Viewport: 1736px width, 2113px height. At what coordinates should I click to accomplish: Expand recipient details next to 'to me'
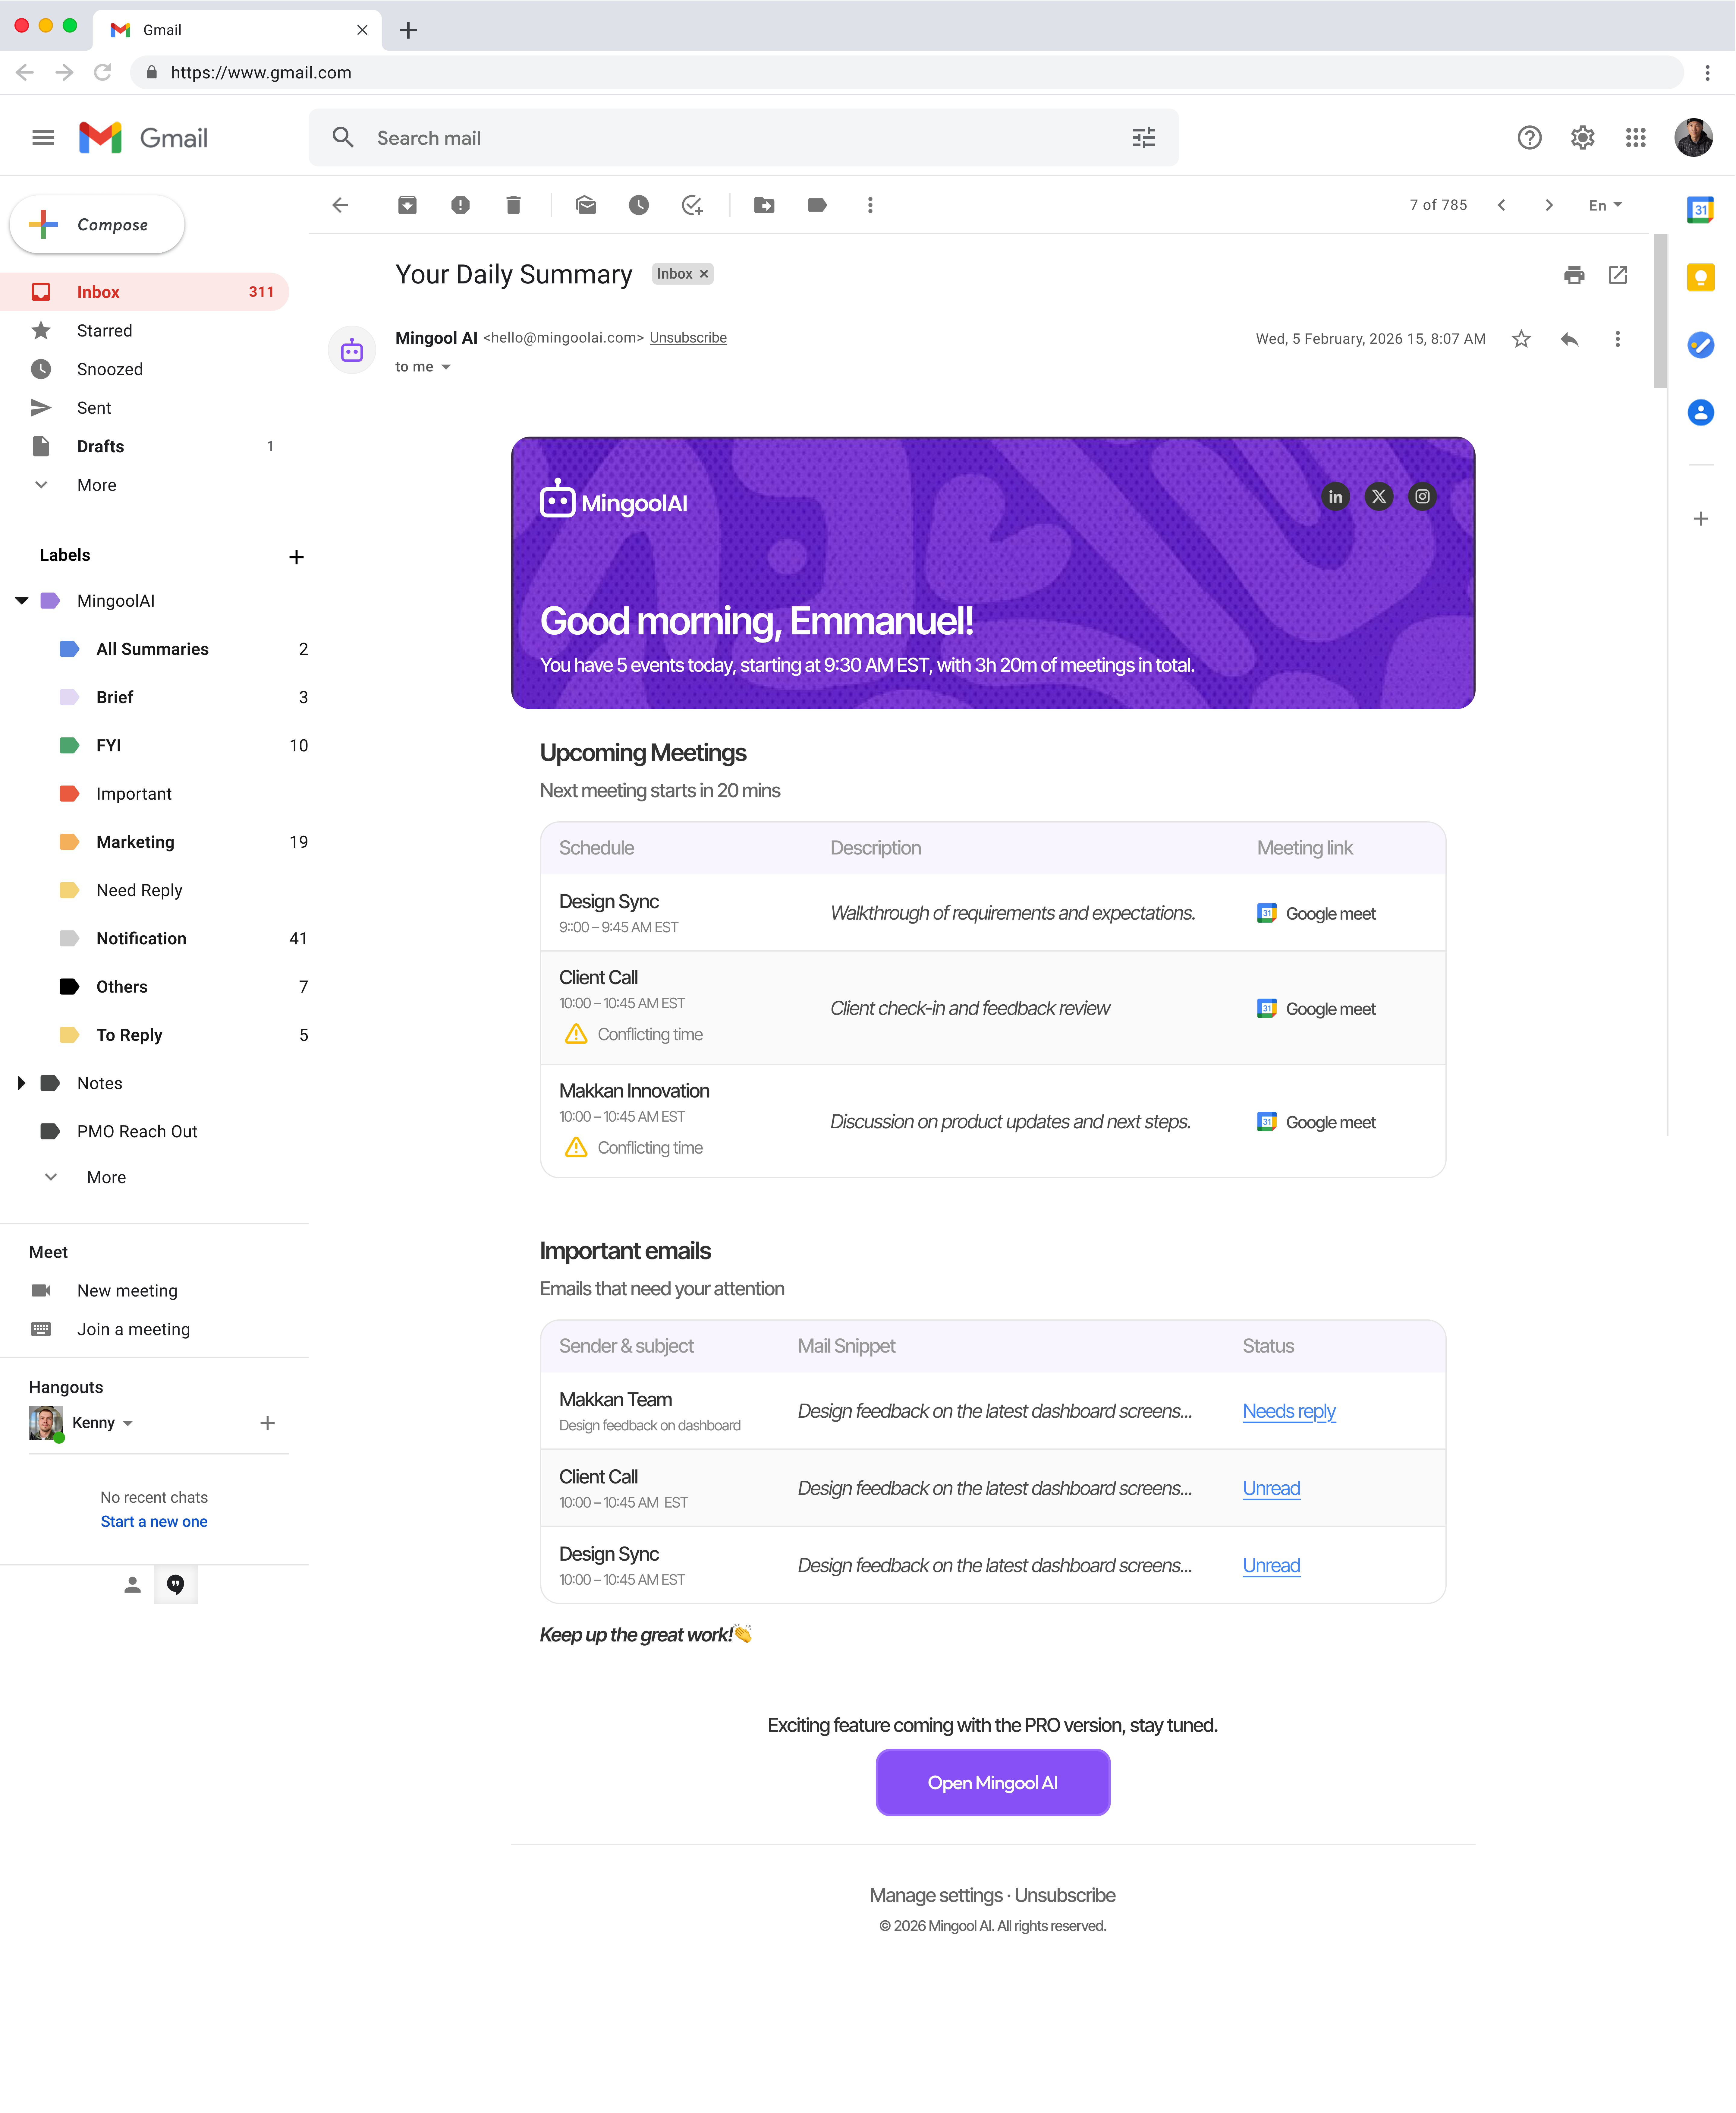click(446, 367)
